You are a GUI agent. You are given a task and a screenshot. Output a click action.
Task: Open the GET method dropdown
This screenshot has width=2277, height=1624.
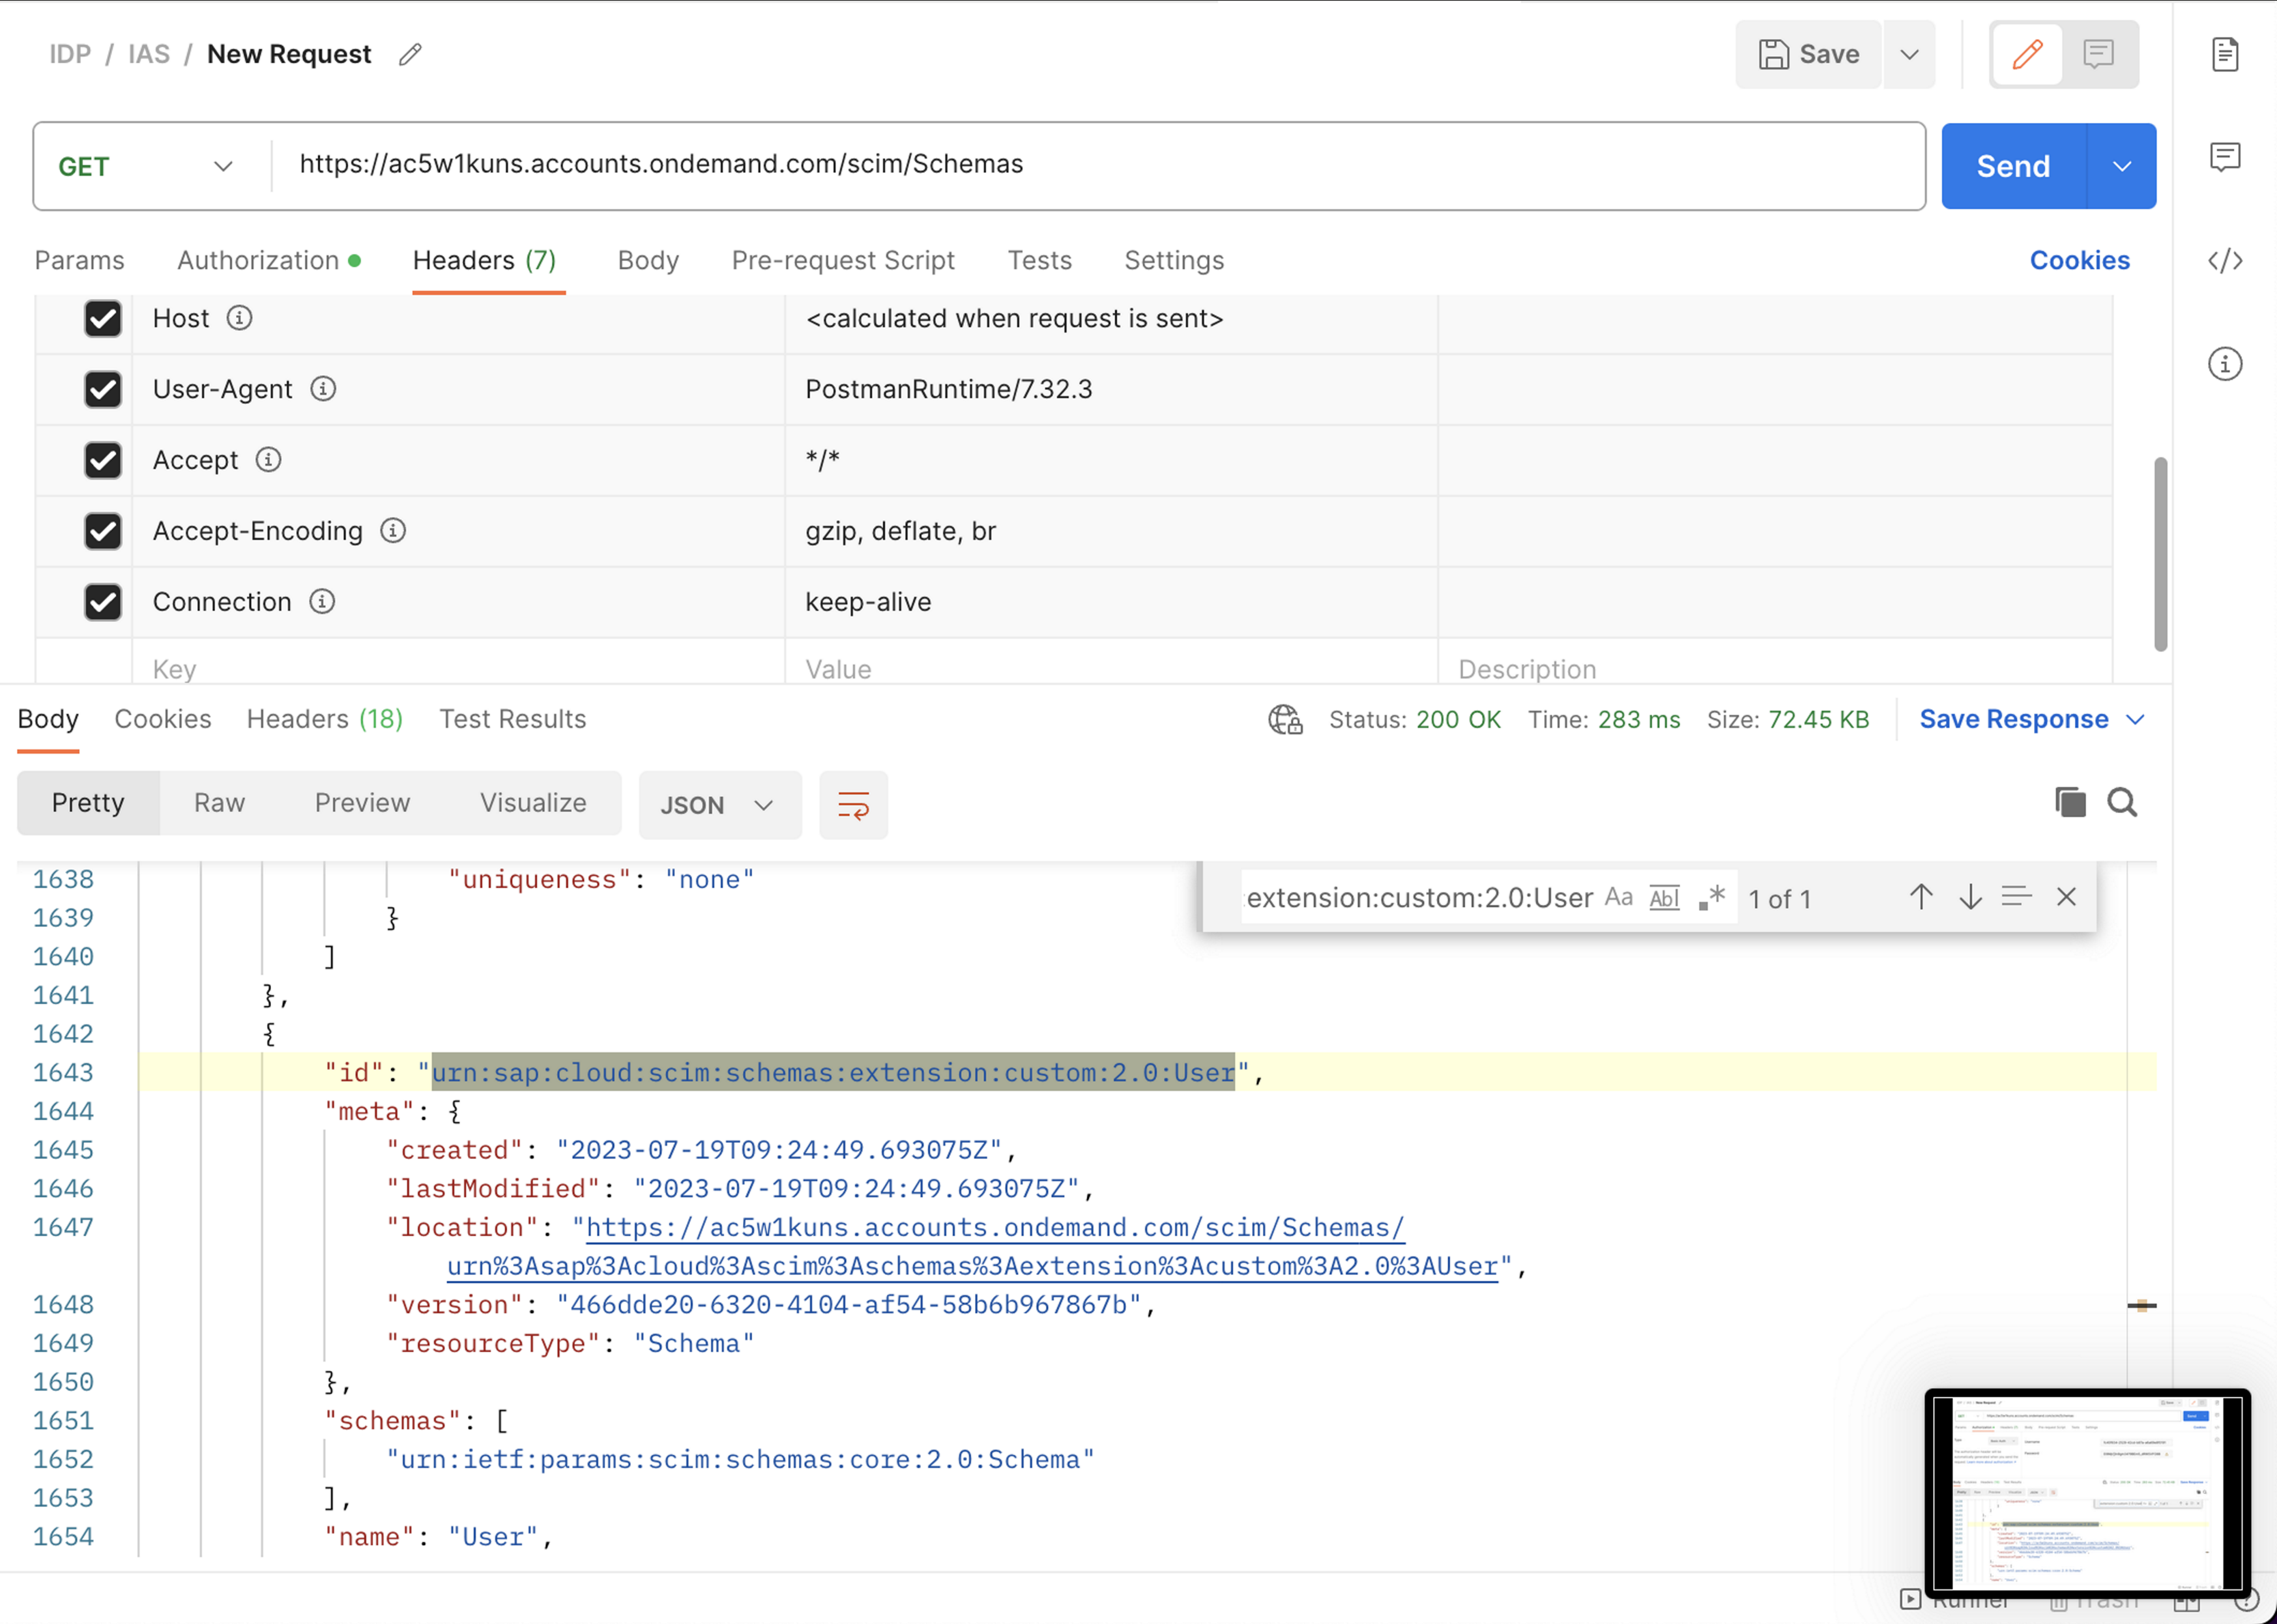click(147, 166)
